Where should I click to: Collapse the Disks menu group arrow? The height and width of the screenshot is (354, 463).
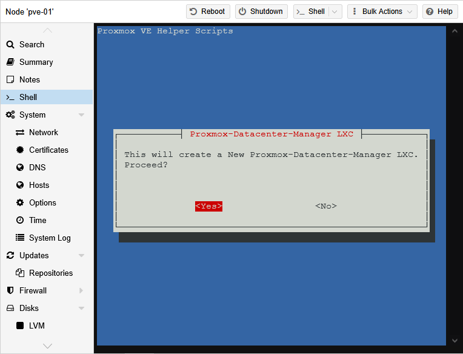81,309
